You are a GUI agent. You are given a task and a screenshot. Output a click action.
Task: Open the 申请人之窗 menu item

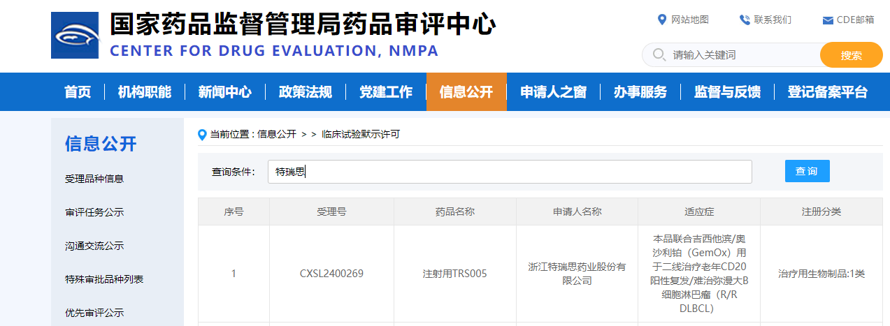(553, 92)
